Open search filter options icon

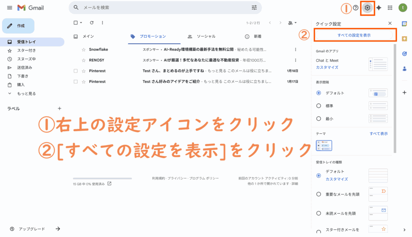[x=254, y=8]
